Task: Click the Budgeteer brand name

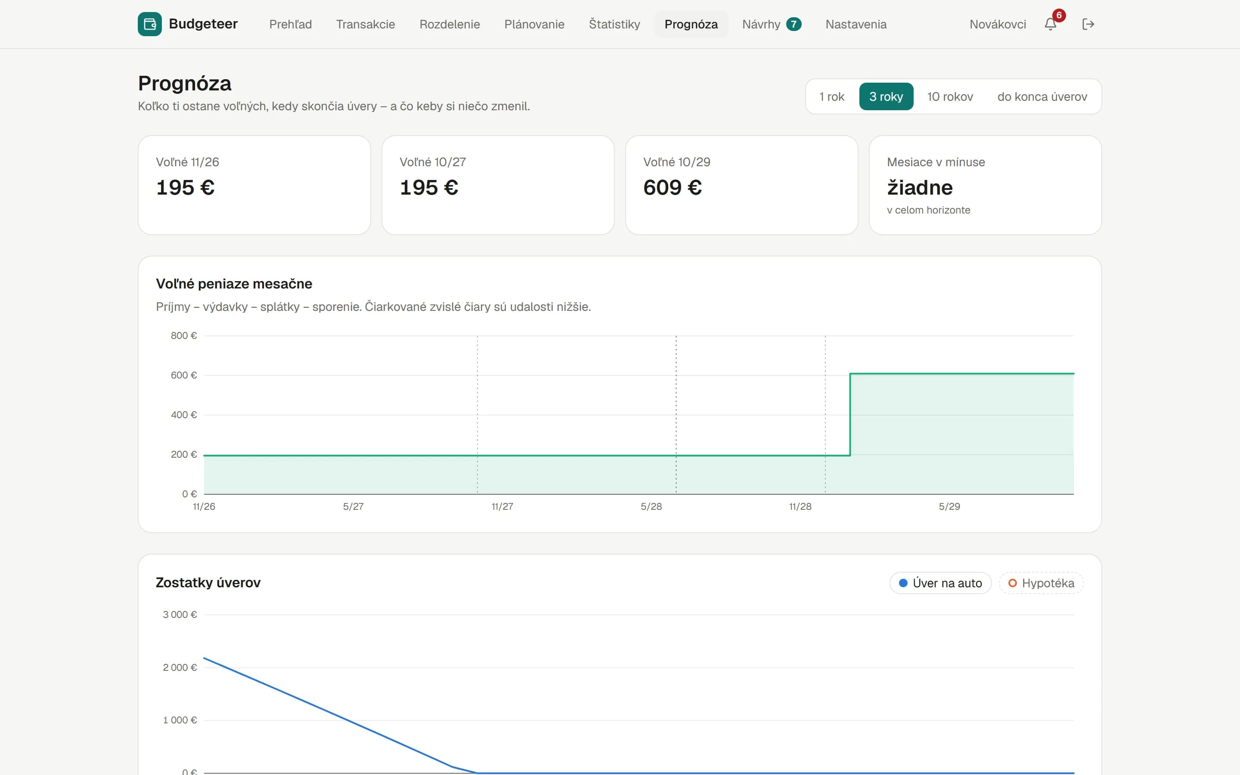Action: [203, 24]
